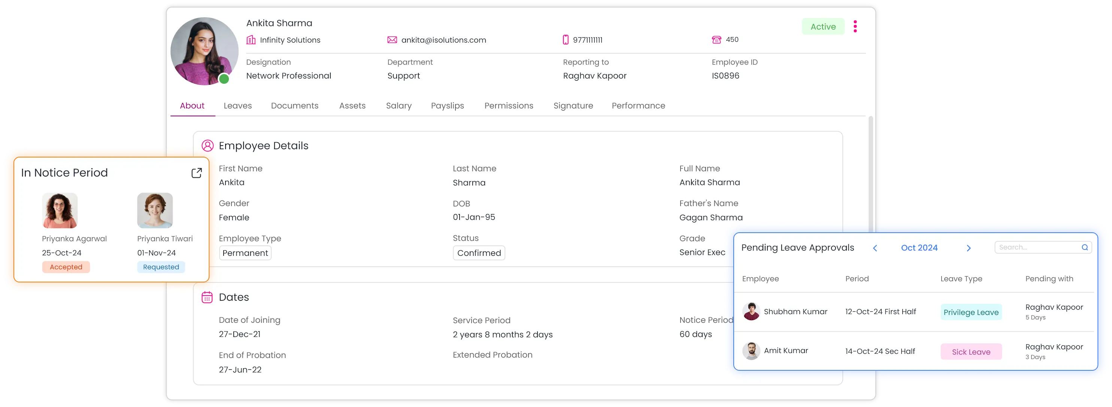Open the Oct 2024 month selector
Image resolution: width=1112 pixels, height=407 pixels.
tap(919, 248)
